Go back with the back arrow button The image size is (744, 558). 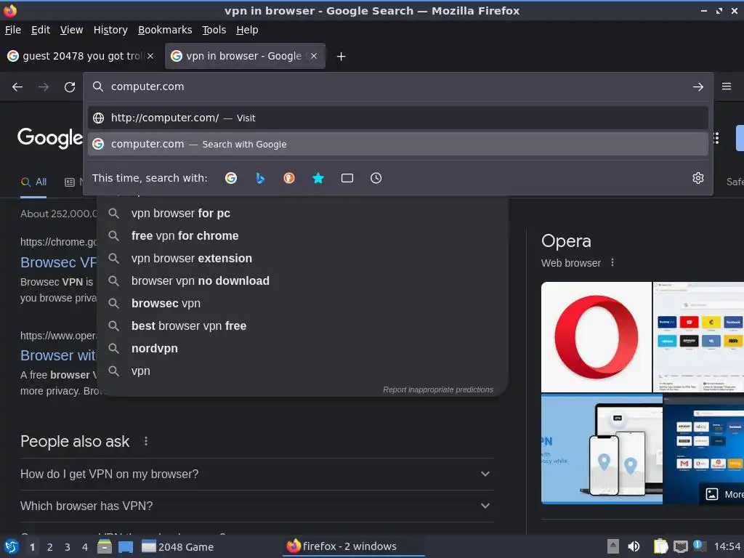click(17, 87)
